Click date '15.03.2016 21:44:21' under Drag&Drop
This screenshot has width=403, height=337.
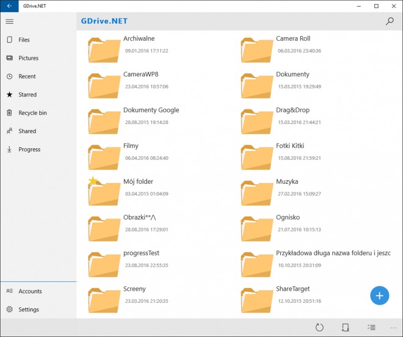[299, 122]
